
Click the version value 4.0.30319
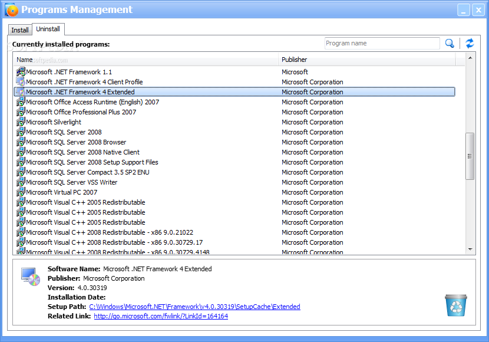click(92, 288)
